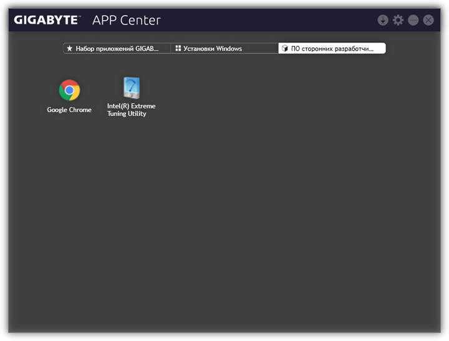Open Intel(R) Extreme Tuning Utility icon
The image size is (449, 341).
(132, 88)
